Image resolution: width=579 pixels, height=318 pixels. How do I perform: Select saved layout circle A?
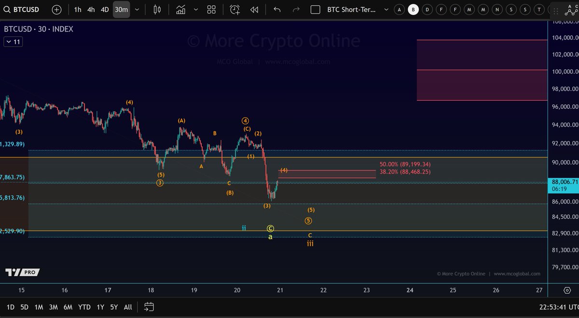point(399,9)
